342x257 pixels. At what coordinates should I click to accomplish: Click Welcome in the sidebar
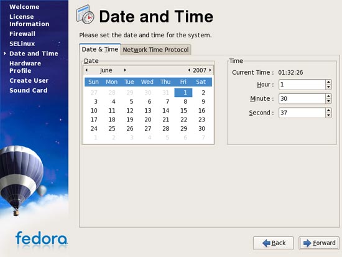click(x=24, y=7)
